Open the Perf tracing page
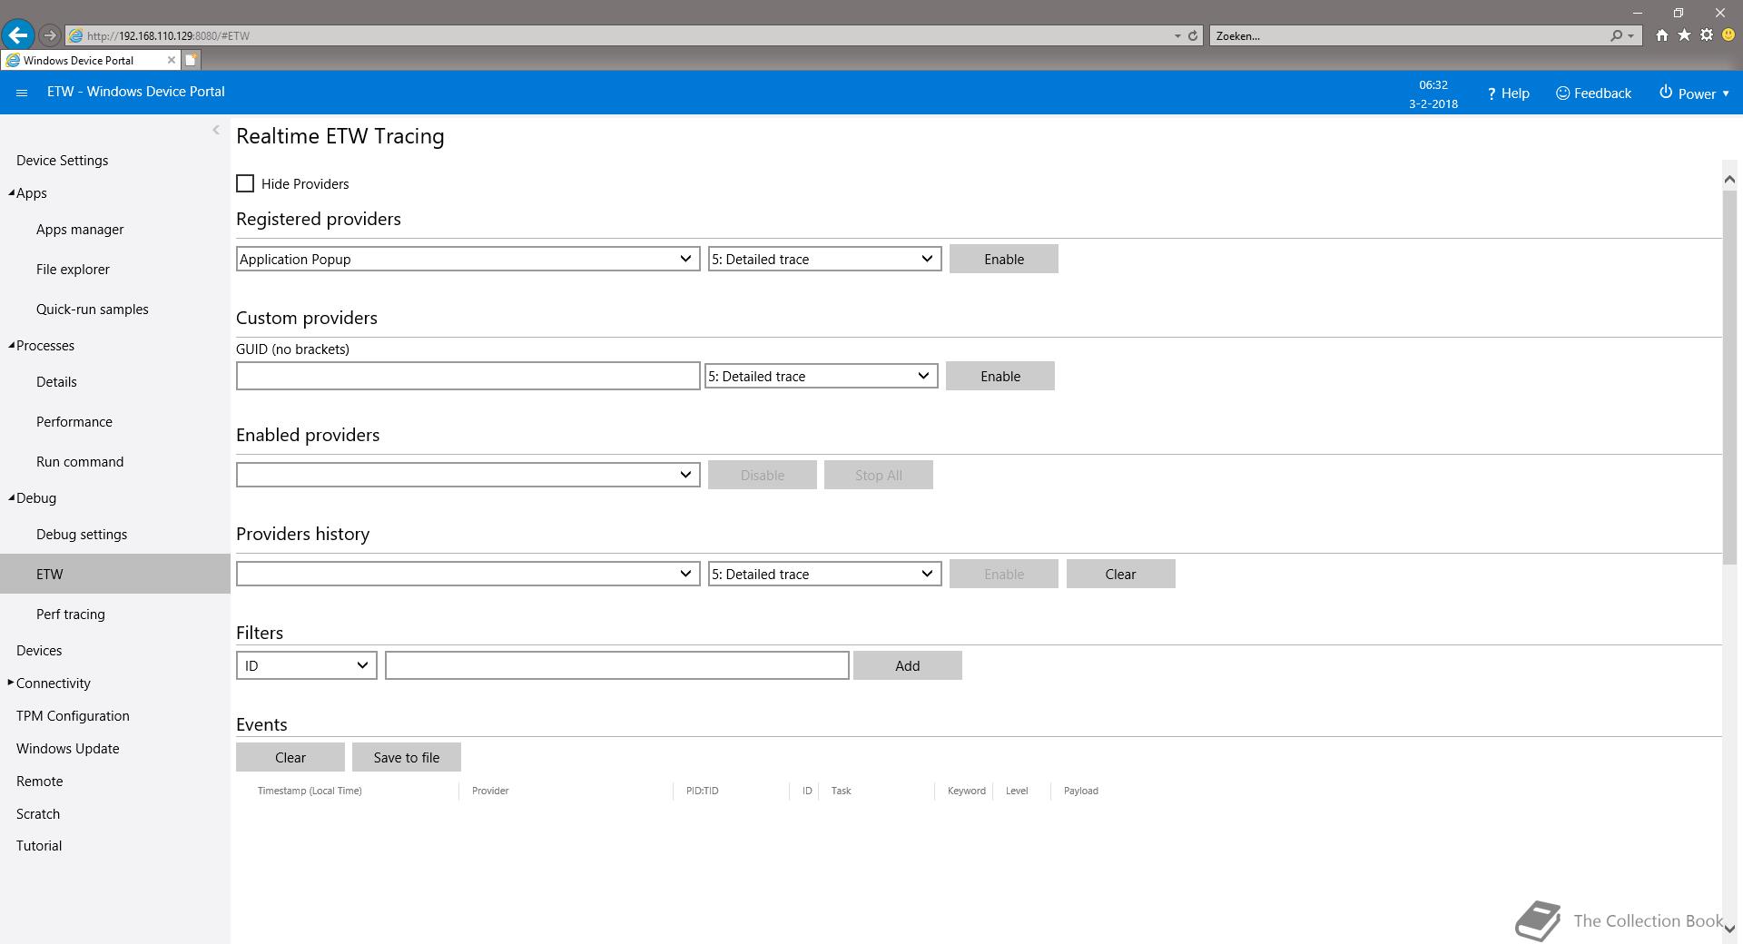 click(71, 615)
